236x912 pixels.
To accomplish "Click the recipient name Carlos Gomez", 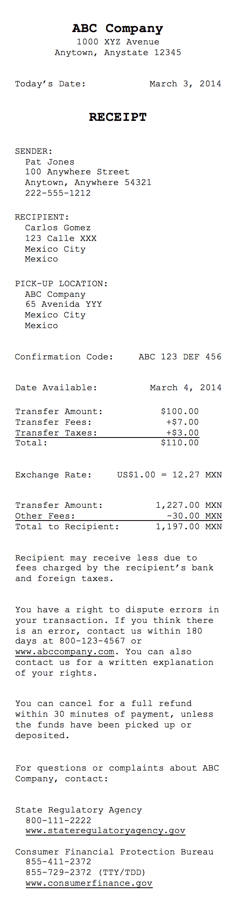I will (x=58, y=228).
